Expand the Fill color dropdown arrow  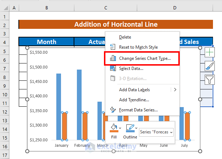pos(120,128)
